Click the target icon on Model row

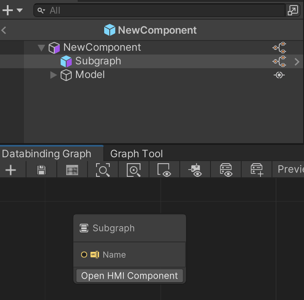pyautogui.click(x=279, y=75)
